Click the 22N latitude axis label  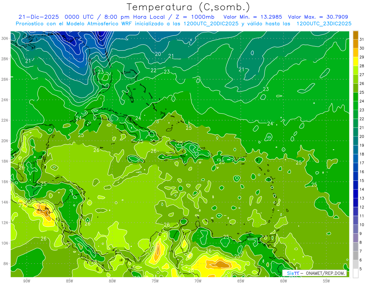point(5,120)
